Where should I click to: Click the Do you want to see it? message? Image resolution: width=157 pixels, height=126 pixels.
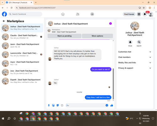(x=101, y=69)
